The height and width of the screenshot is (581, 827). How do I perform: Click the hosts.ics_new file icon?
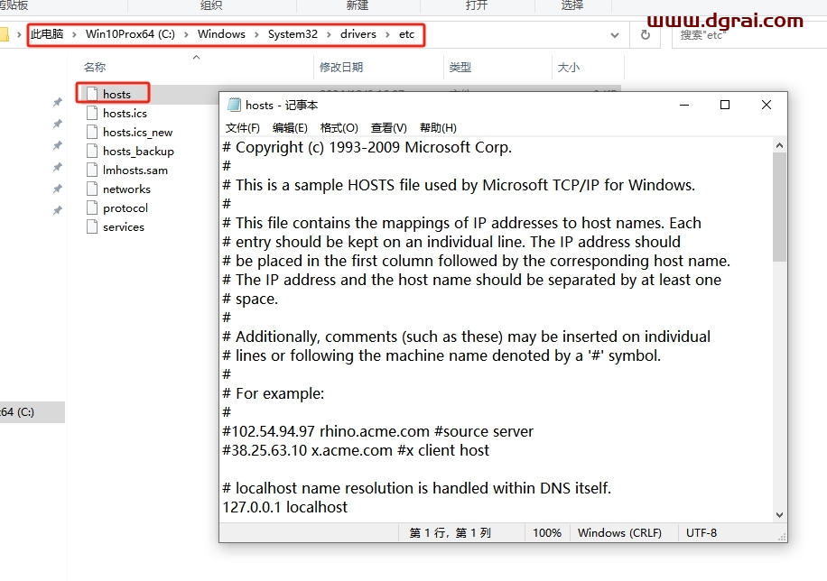[92, 132]
